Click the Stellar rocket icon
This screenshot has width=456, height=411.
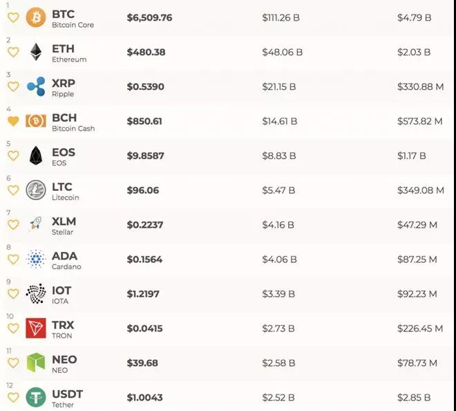[x=36, y=225]
